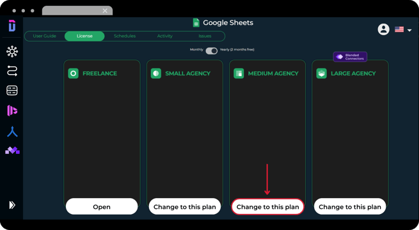This screenshot has height=230, width=419.
Task: Go to the Activity tab
Action: 164,36
